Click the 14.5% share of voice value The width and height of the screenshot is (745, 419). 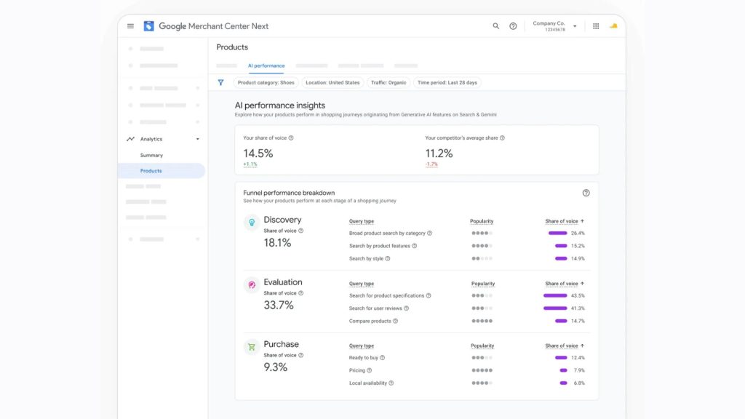coord(258,153)
